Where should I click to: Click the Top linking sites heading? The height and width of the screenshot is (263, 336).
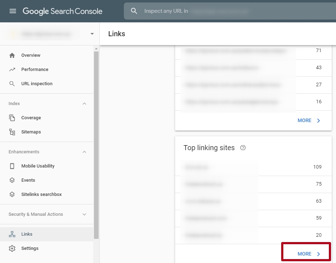[209, 148]
